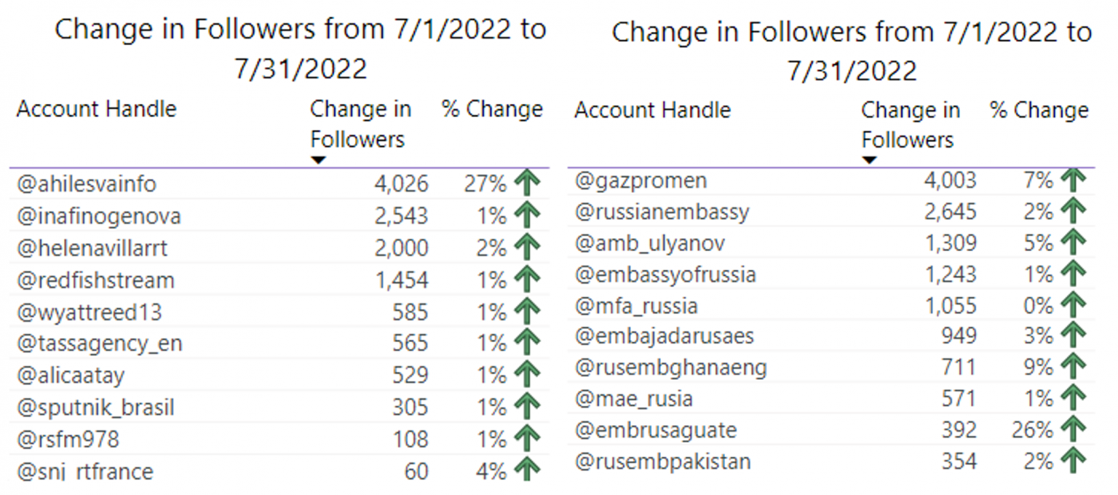This screenshot has width=1118, height=495.
Task: Select the @inafinogenova account handle
Action: click(99, 216)
